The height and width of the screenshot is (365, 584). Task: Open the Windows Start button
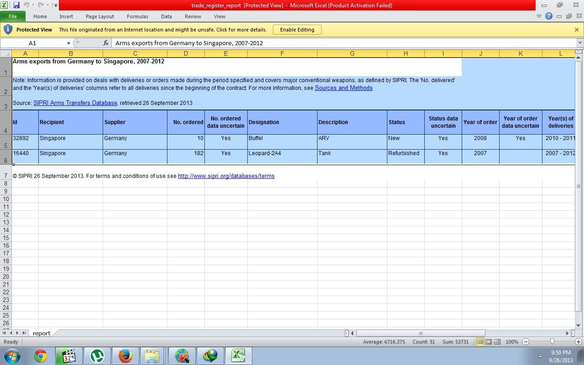[x=12, y=356]
